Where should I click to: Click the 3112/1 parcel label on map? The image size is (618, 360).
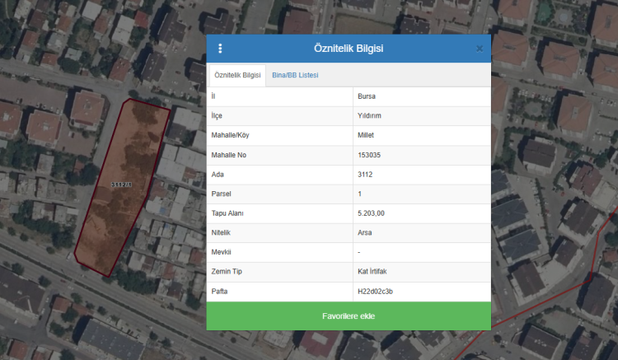[x=121, y=185]
